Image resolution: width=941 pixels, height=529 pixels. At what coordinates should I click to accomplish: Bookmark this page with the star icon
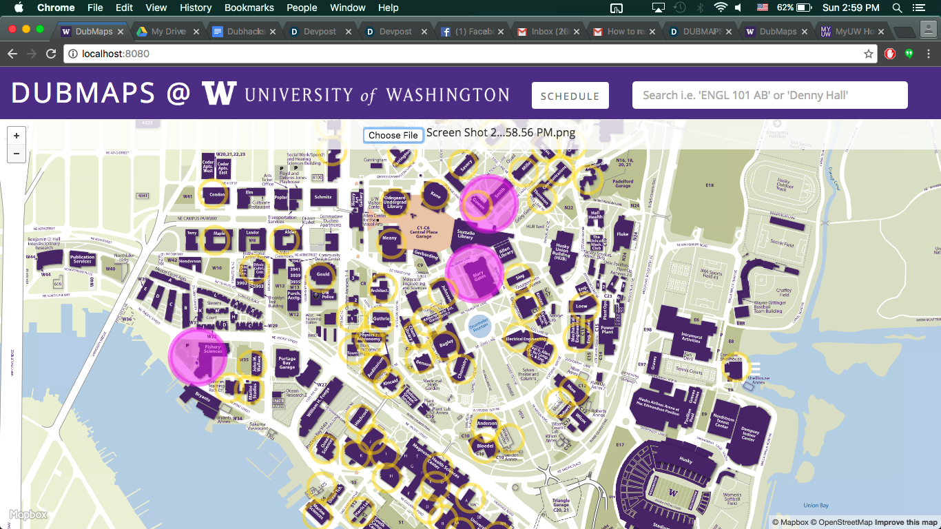pyautogui.click(x=869, y=54)
